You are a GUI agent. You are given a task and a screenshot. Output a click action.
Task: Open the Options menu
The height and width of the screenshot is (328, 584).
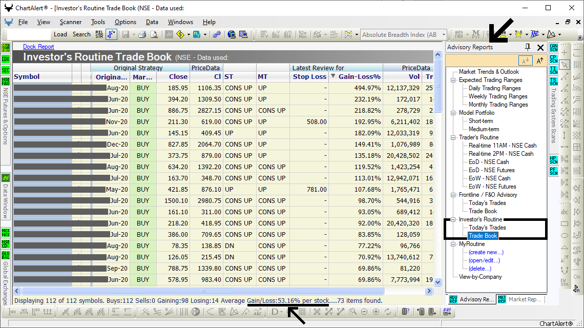point(125,22)
